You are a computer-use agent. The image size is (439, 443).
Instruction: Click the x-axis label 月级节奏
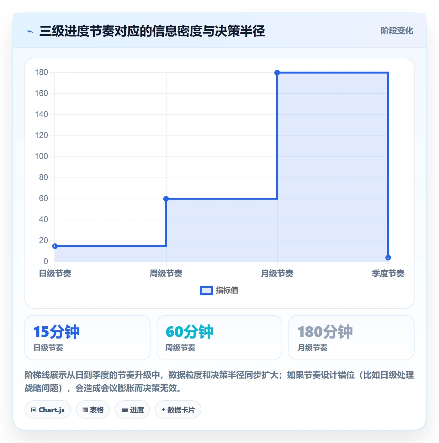tap(277, 274)
